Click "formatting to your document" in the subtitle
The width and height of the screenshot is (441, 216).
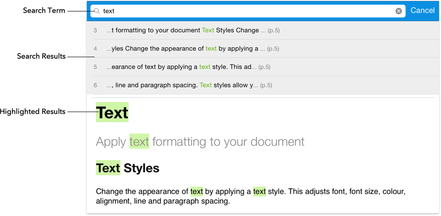228,142
